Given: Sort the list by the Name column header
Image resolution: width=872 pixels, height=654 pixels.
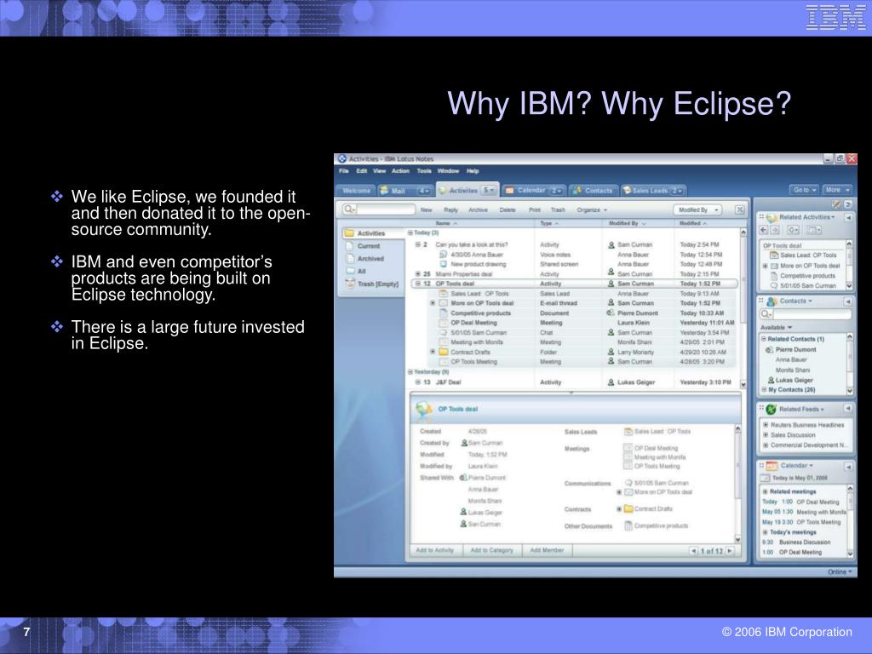Looking at the screenshot, I should (446, 224).
